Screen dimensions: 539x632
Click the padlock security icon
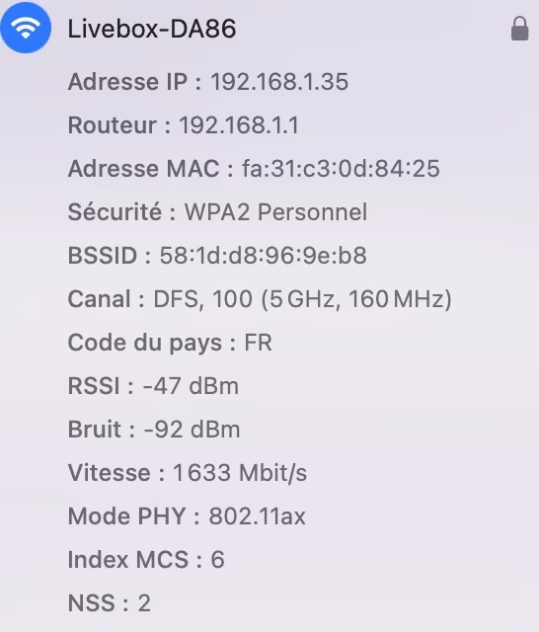point(519,29)
